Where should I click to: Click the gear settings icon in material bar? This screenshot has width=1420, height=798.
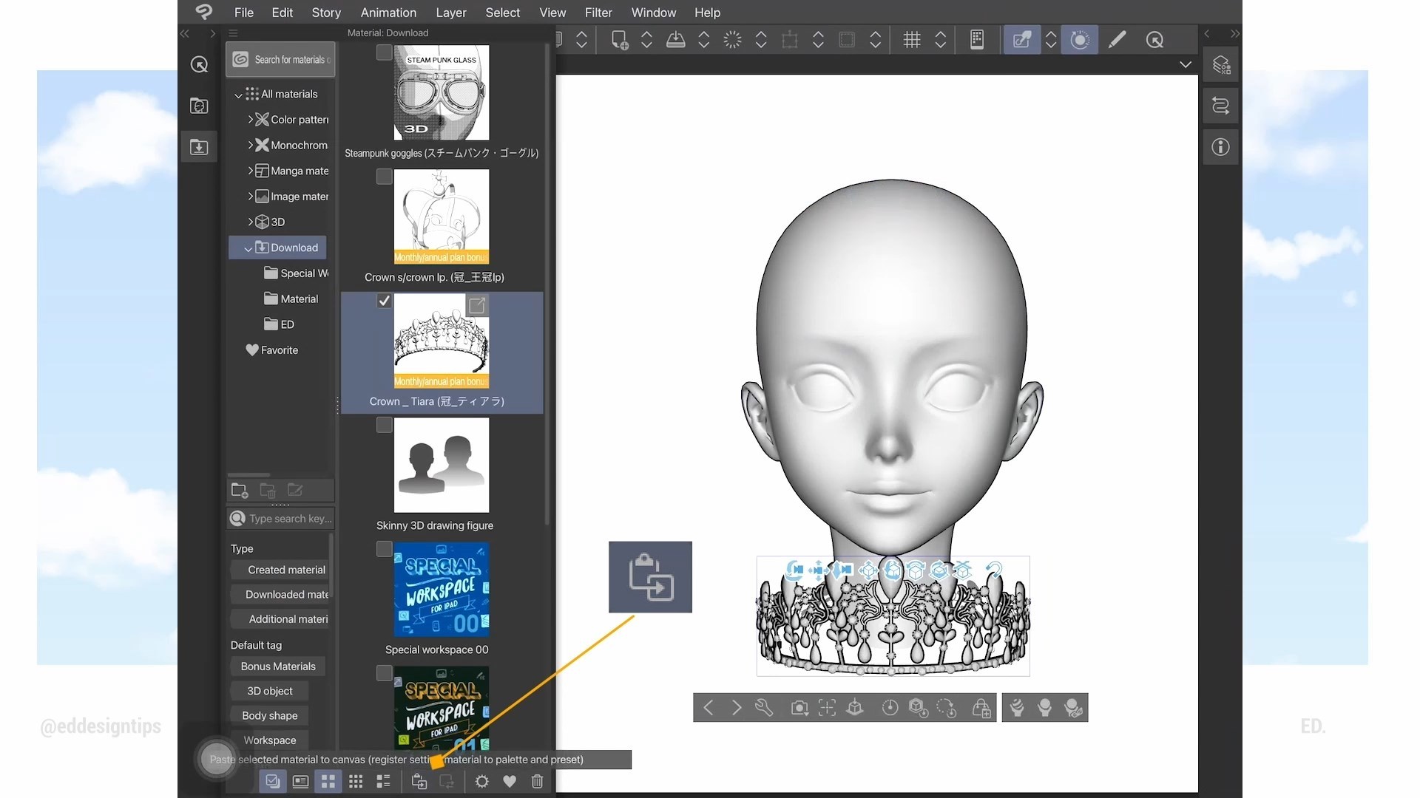coord(482,781)
